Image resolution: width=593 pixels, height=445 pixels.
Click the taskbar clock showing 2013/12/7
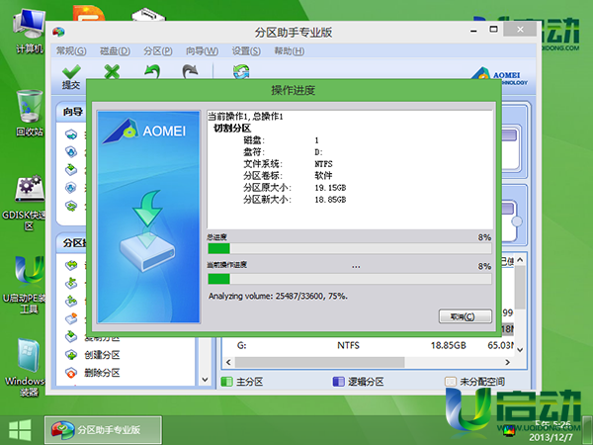point(551,430)
